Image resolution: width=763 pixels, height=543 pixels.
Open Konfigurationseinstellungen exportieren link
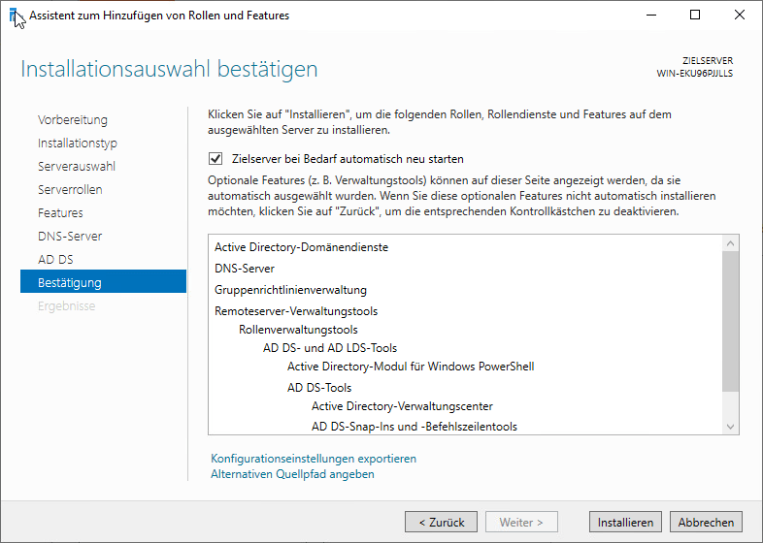[x=314, y=459]
